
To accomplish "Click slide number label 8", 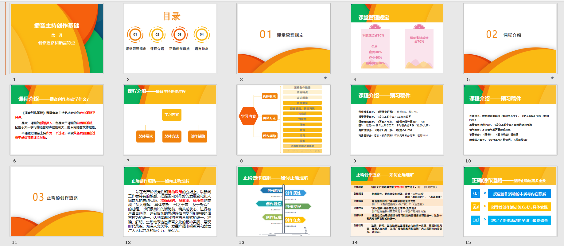I will 241,161.
